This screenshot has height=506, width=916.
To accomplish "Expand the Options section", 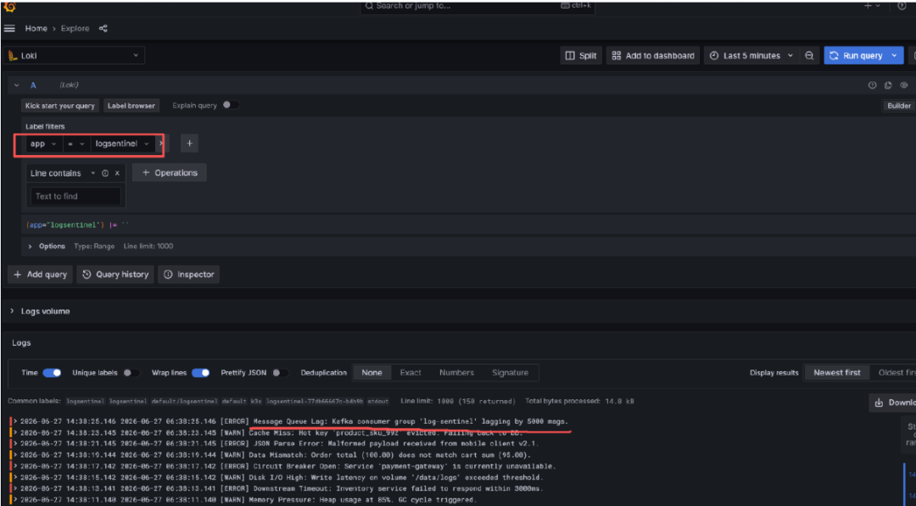I will coord(31,247).
